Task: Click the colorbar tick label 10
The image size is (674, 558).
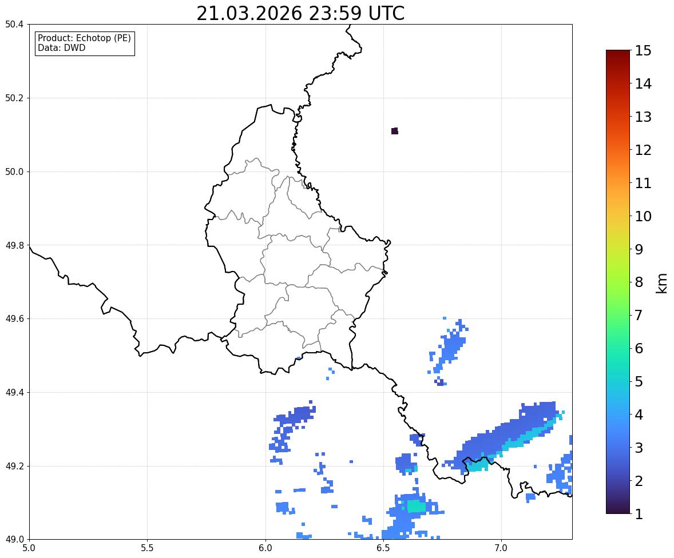Action: pyautogui.click(x=643, y=216)
